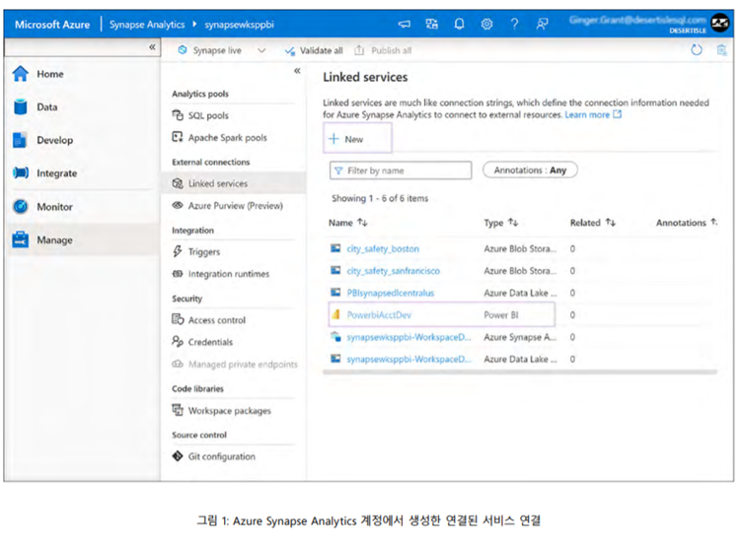Click the Power BI type cell

click(x=500, y=315)
